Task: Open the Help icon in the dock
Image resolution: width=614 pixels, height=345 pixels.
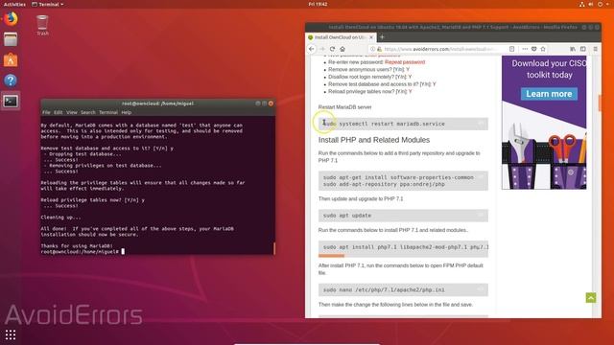Action: coord(11,80)
